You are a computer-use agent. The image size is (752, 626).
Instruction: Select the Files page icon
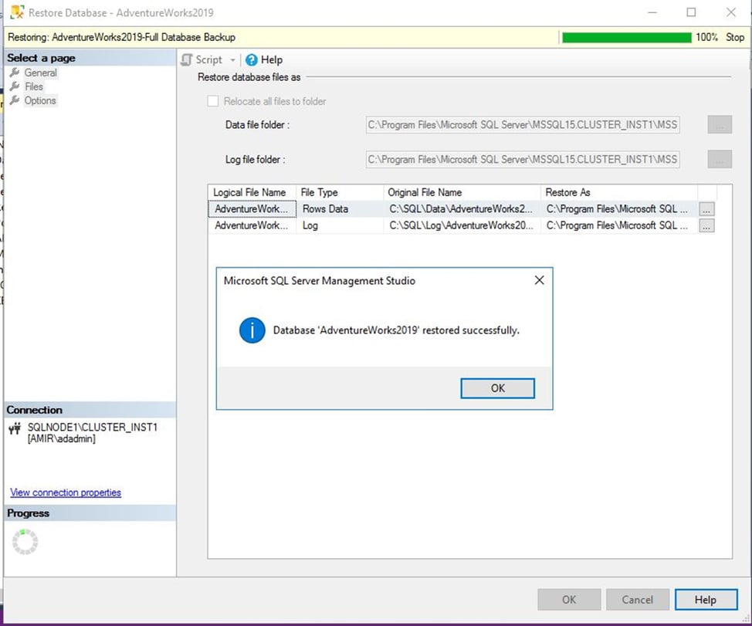pyautogui.click(x=16, y=86)
